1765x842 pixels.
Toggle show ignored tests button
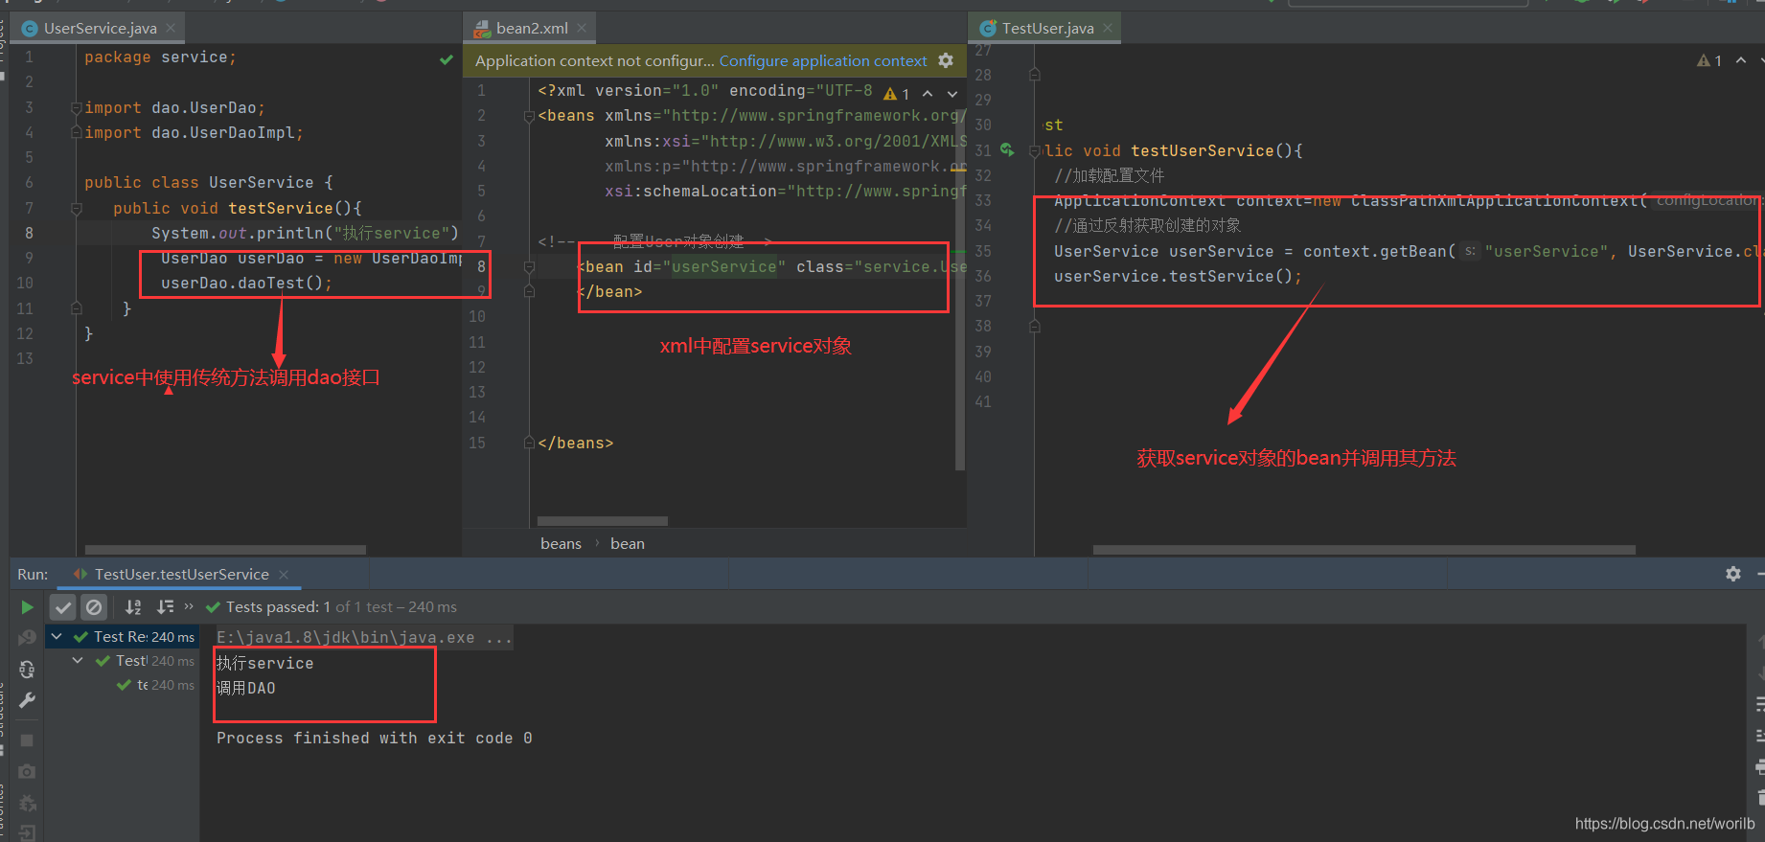pos(94,606)
